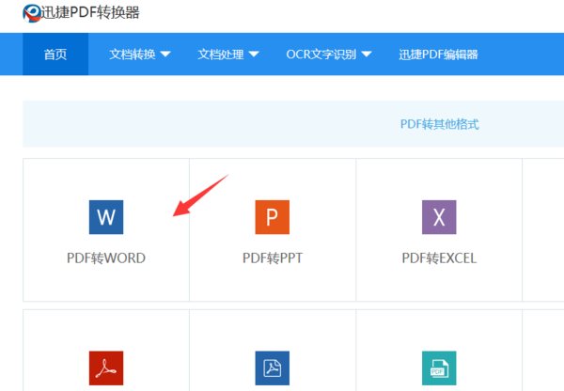
Task: Open the PDF转PPT link
Action: point(273,258)
